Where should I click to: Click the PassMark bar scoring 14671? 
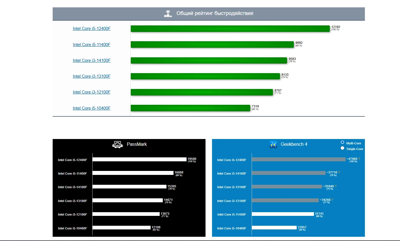(x=128, y=200)
